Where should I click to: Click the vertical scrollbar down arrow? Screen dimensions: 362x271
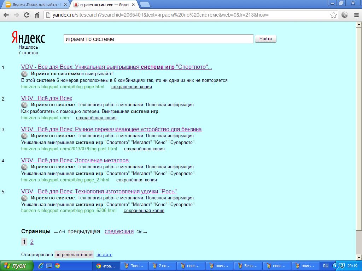[359, 257]
